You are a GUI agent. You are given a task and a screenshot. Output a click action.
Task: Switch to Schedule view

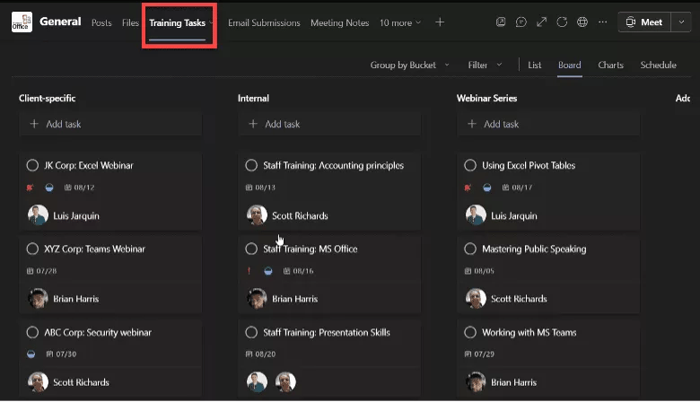click(x=658, y=66)
